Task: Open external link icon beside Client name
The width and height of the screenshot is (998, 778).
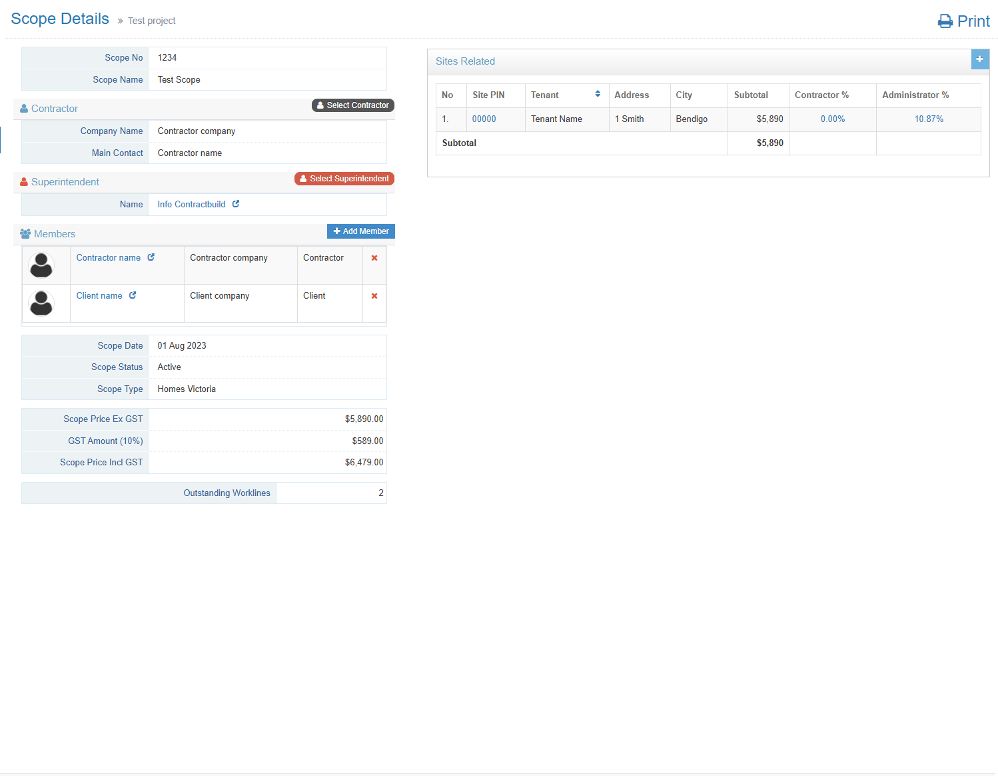Action: (133, 295)
